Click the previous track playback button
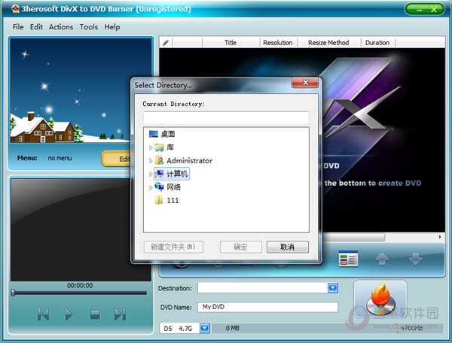Screen dimensions: 452x343 pos(43,314)
